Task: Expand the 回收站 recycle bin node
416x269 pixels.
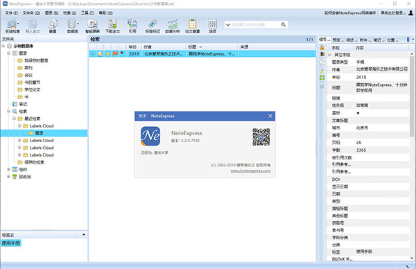Action: (x=8, y=176)
